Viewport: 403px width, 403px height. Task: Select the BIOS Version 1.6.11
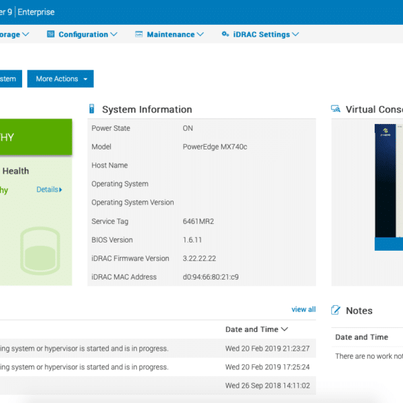[192, 240]
